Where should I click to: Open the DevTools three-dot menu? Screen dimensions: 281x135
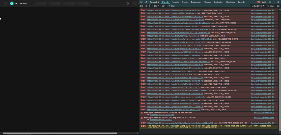(x=274, y=2)
